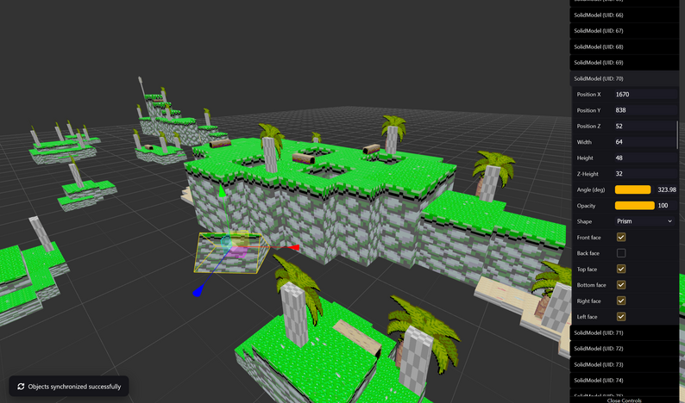Click the magenta gizmo plane handle
Image resolution: width=685 pixels, height=403 pixels.
click(237, 252)
